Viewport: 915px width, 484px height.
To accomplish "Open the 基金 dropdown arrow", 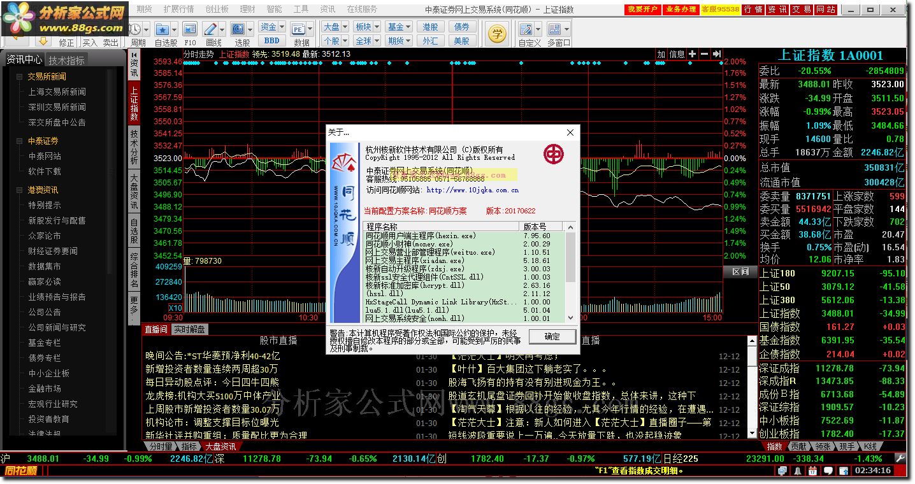I will tap(408, 27).
